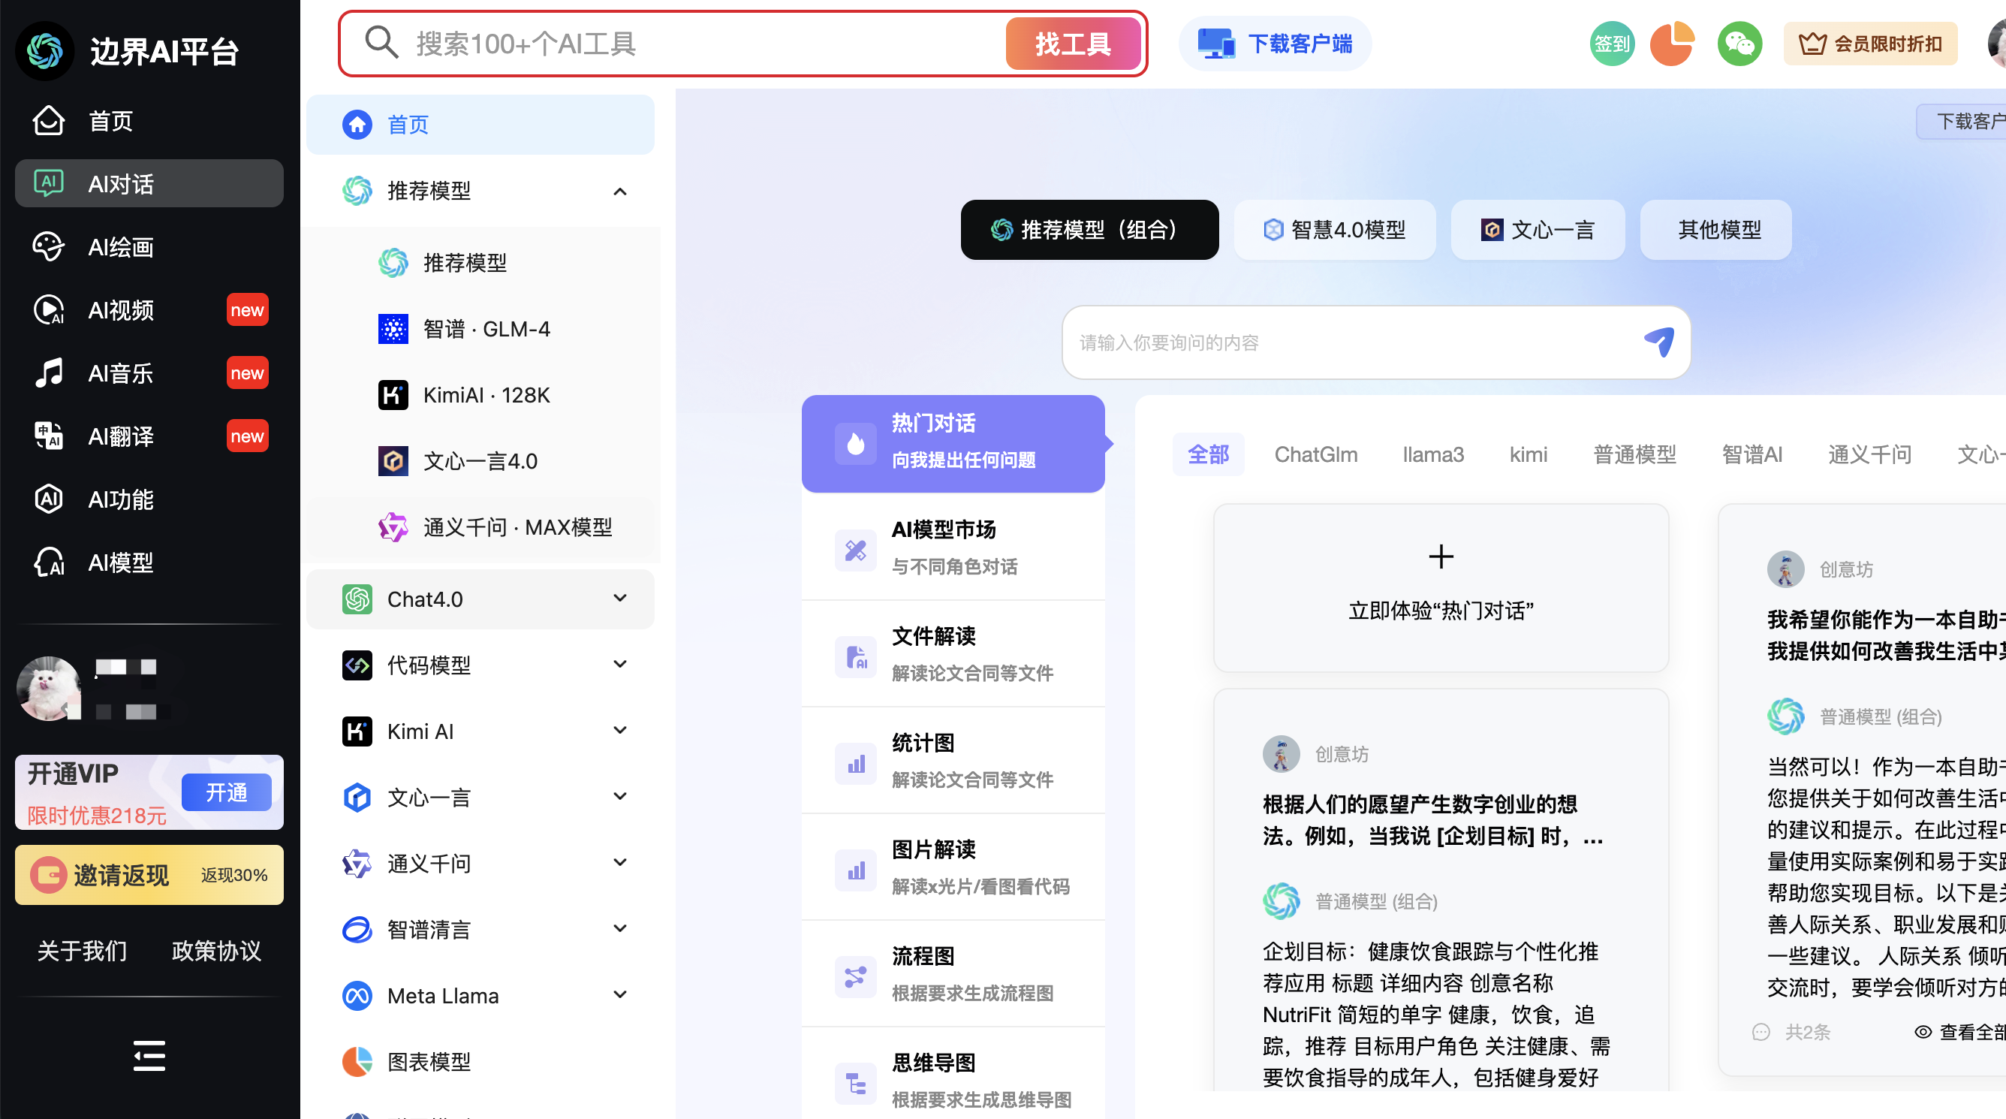Open the 政策协议 link
Viewport: 2006px width, 1119px height.
(216, 951)
